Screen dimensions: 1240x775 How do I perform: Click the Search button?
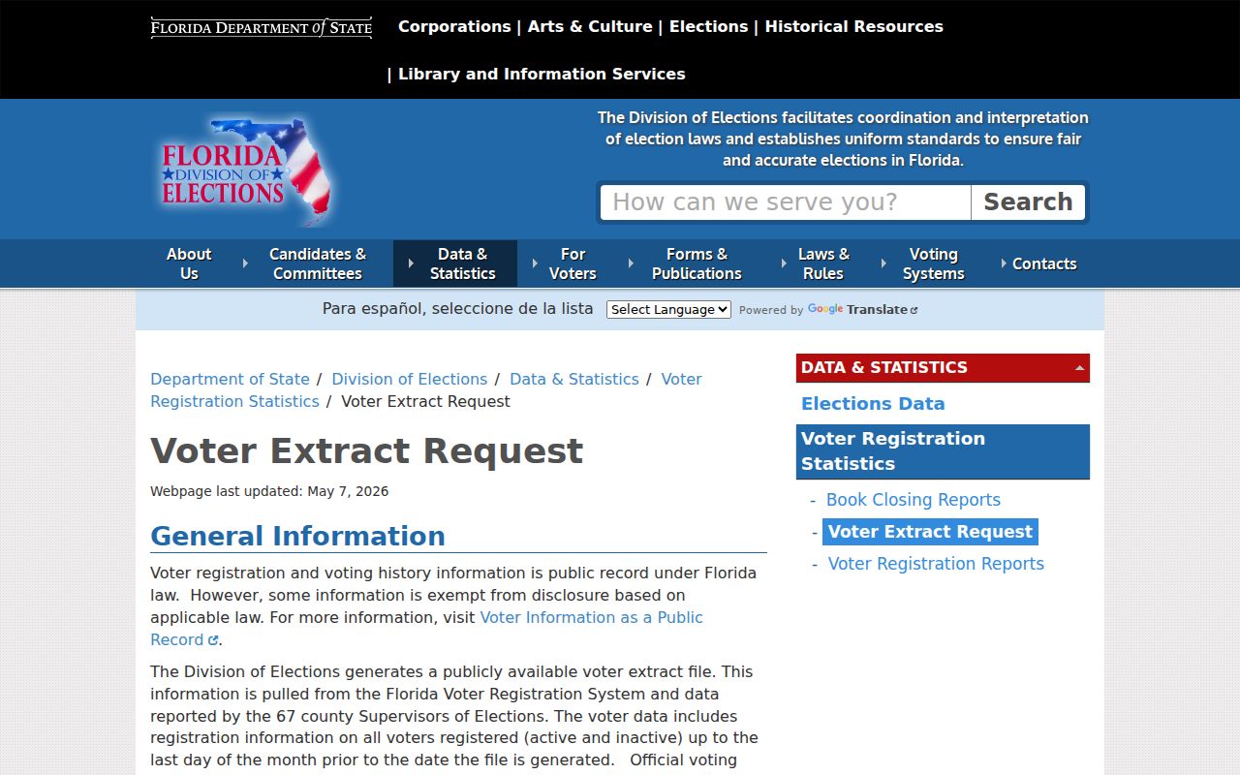coord(1028,202)
